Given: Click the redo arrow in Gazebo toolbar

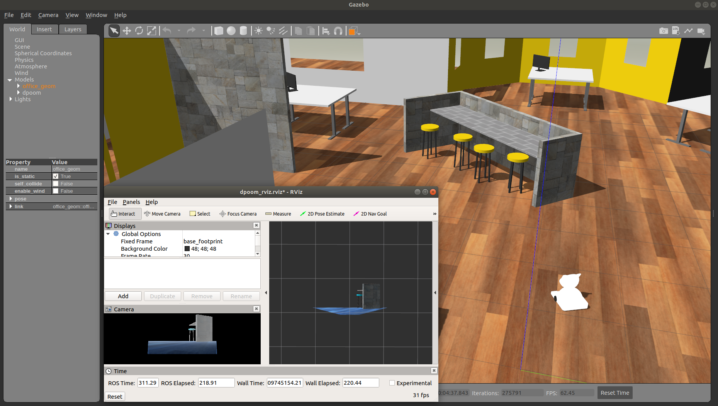Looking at the screenshot, I should tap(191, 31).
